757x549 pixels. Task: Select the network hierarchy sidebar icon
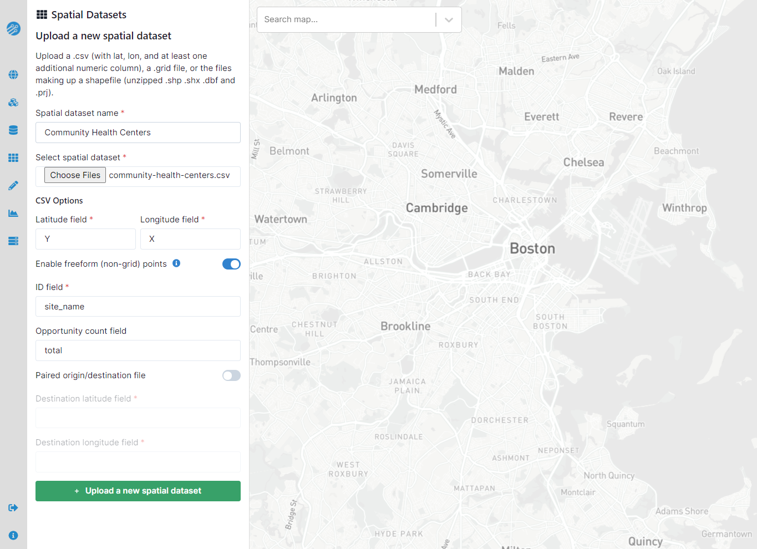point(13,102)
